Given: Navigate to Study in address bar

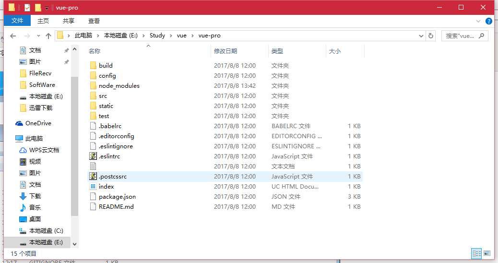Looking at the screenshot, I should [x=157, y=36].
